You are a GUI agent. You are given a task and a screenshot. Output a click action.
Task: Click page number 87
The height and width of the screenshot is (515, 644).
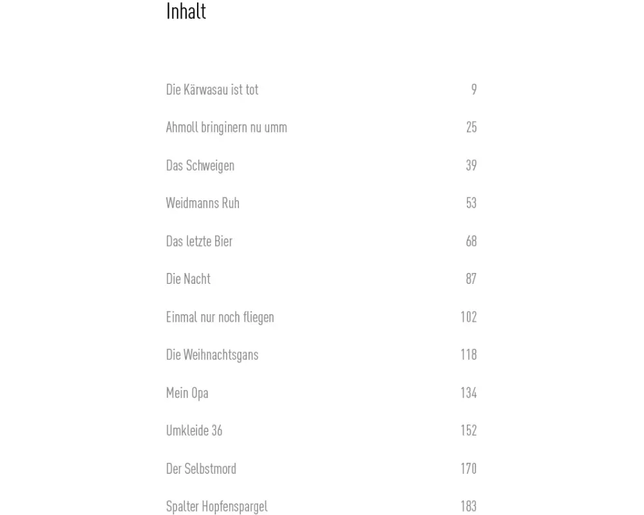click(x=471, y=279)
